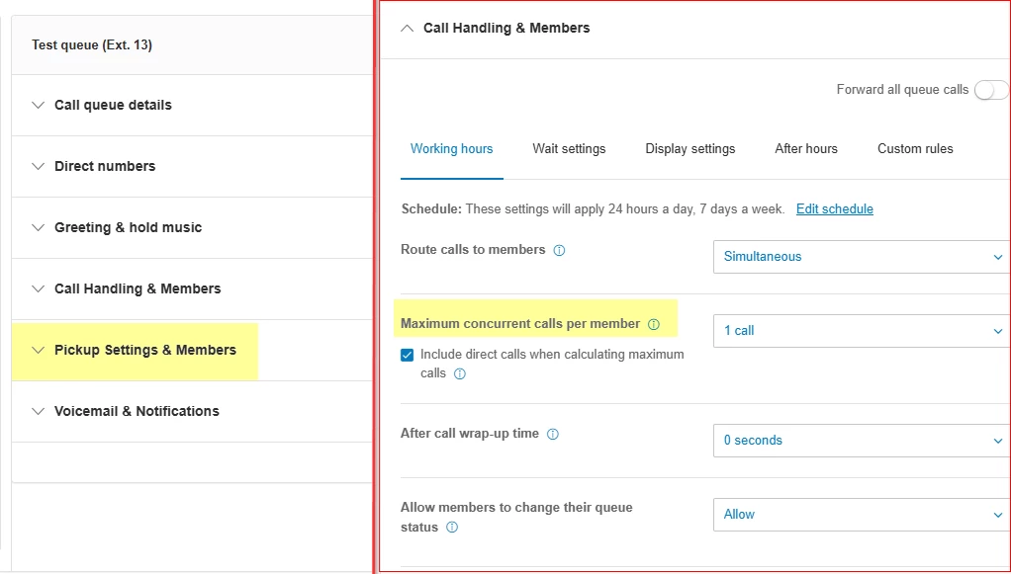Image resolution: width=1011 pixels, height=574 pixels.
Task: Expand Greeting & hold music section
Action: pos(128,228)
